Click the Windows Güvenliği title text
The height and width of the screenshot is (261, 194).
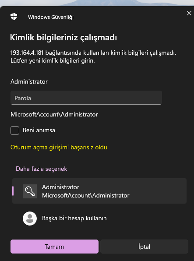51,17
